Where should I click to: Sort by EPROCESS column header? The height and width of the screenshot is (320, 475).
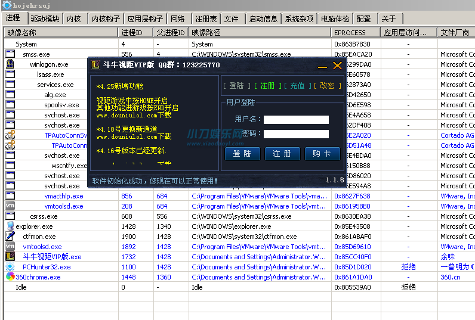[356, 32]
